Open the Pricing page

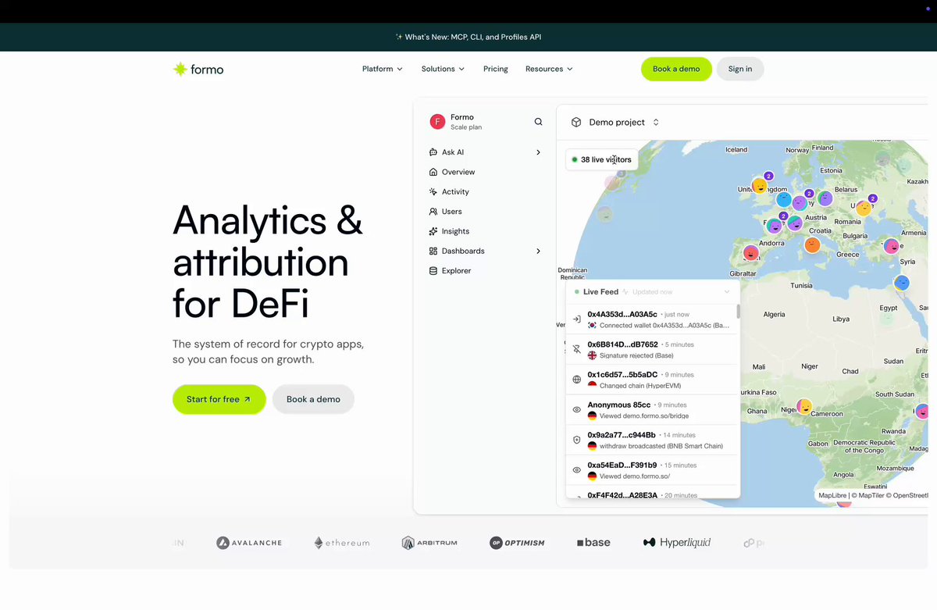(x=496, y=69)
